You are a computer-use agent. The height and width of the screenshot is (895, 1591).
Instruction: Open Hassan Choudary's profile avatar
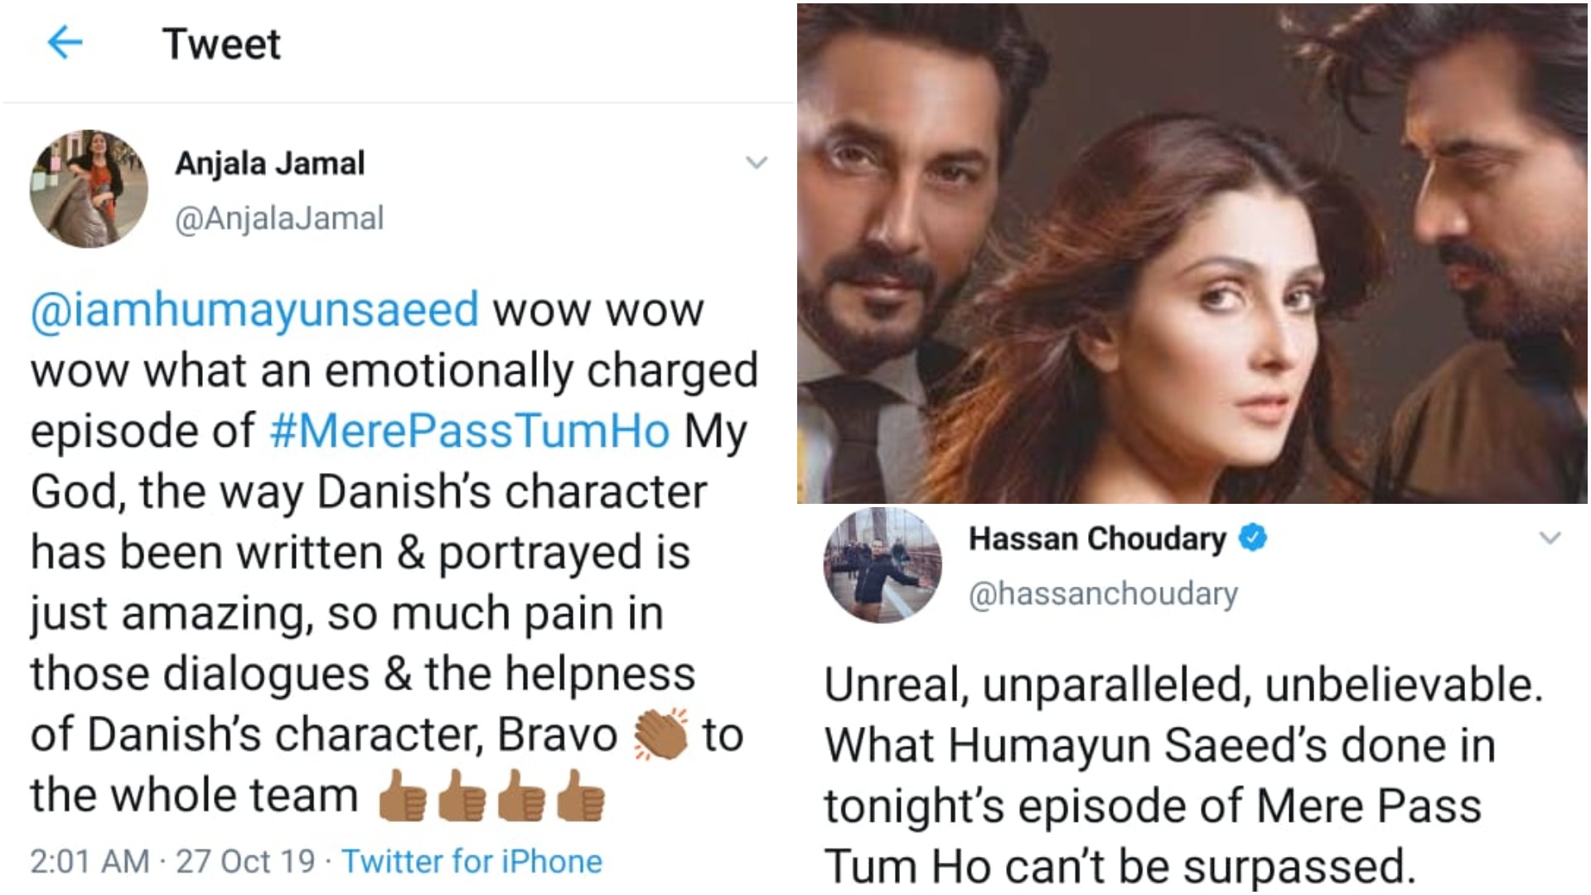tap(883, 565)
